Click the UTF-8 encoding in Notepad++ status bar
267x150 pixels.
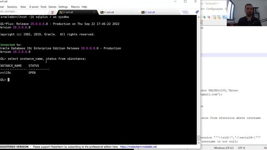241,148
